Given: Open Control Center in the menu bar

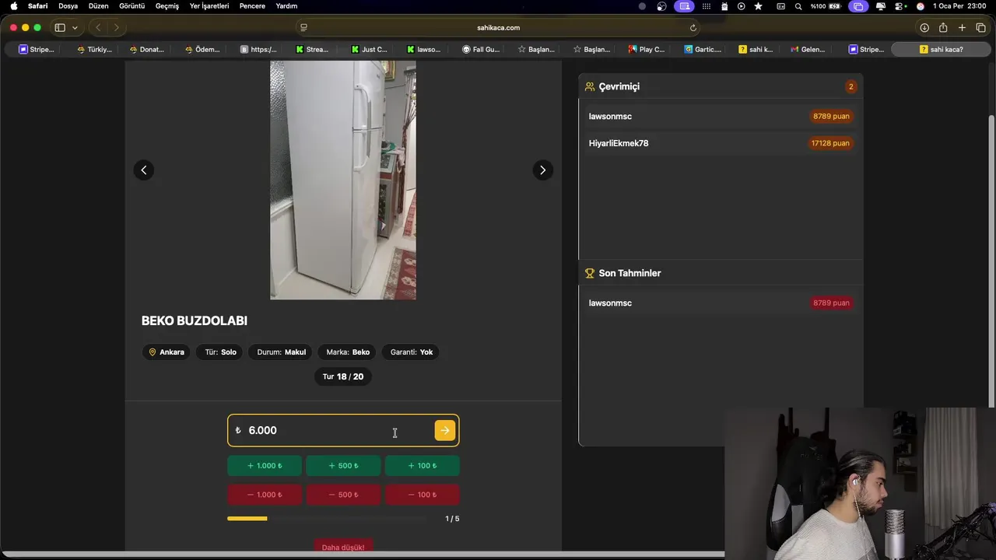Looking at the screenshot, I should pyautogui.click(x=900, y=5).
